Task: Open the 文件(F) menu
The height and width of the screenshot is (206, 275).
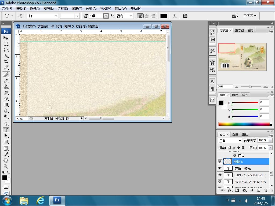Action: 7,8
